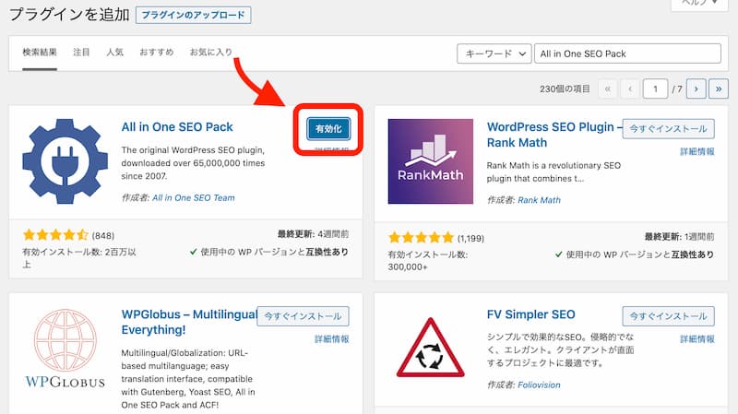Click 300,000+ active installs text
This screenshot has width=738, height=414.
tap(408, 266)
